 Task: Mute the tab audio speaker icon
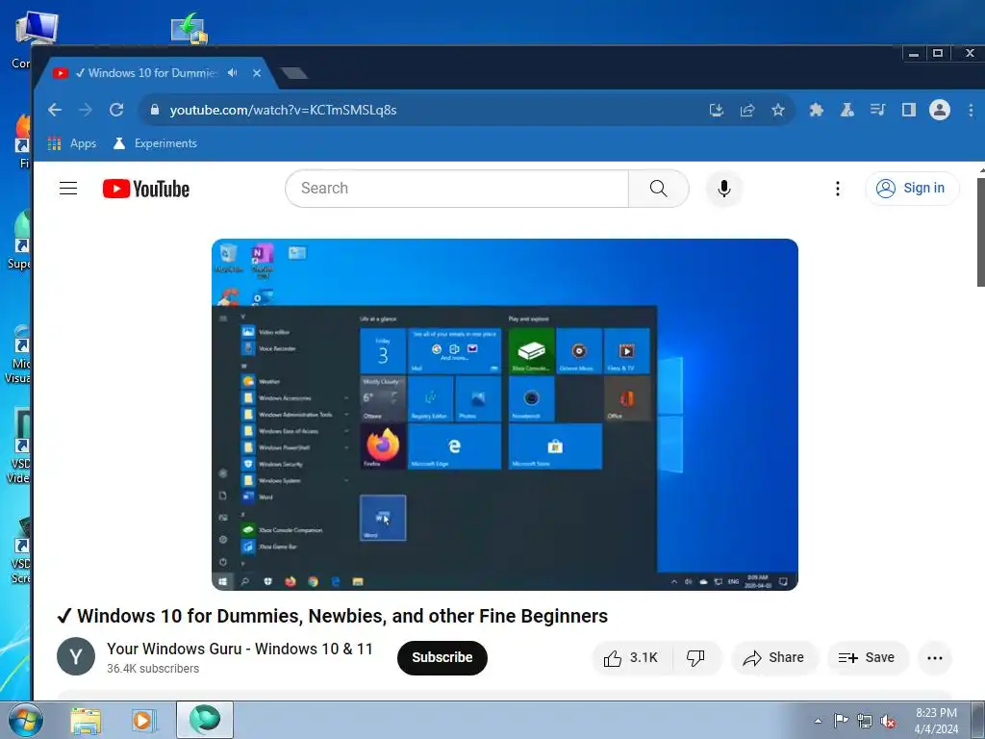point(233,73)
